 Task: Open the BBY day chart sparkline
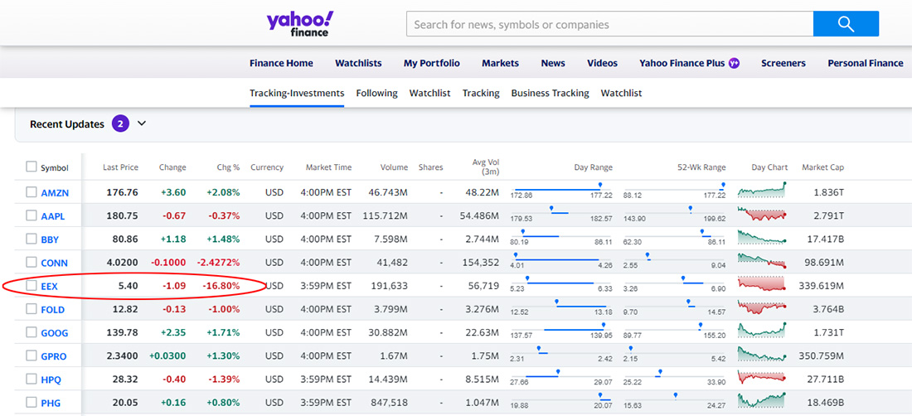coord(762,237)
